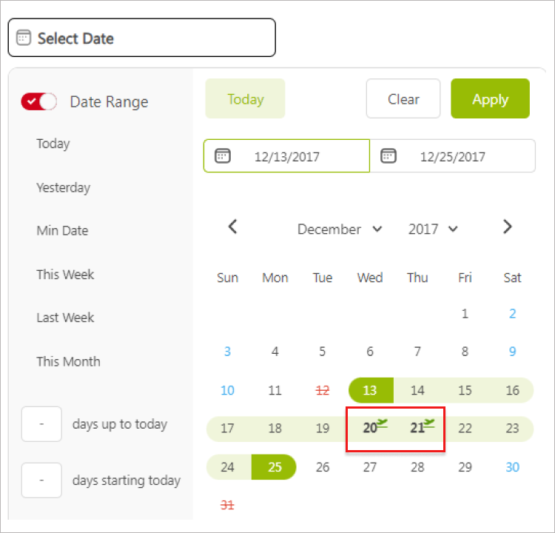
Task: Choose the This Week preset
Action: 65,275
